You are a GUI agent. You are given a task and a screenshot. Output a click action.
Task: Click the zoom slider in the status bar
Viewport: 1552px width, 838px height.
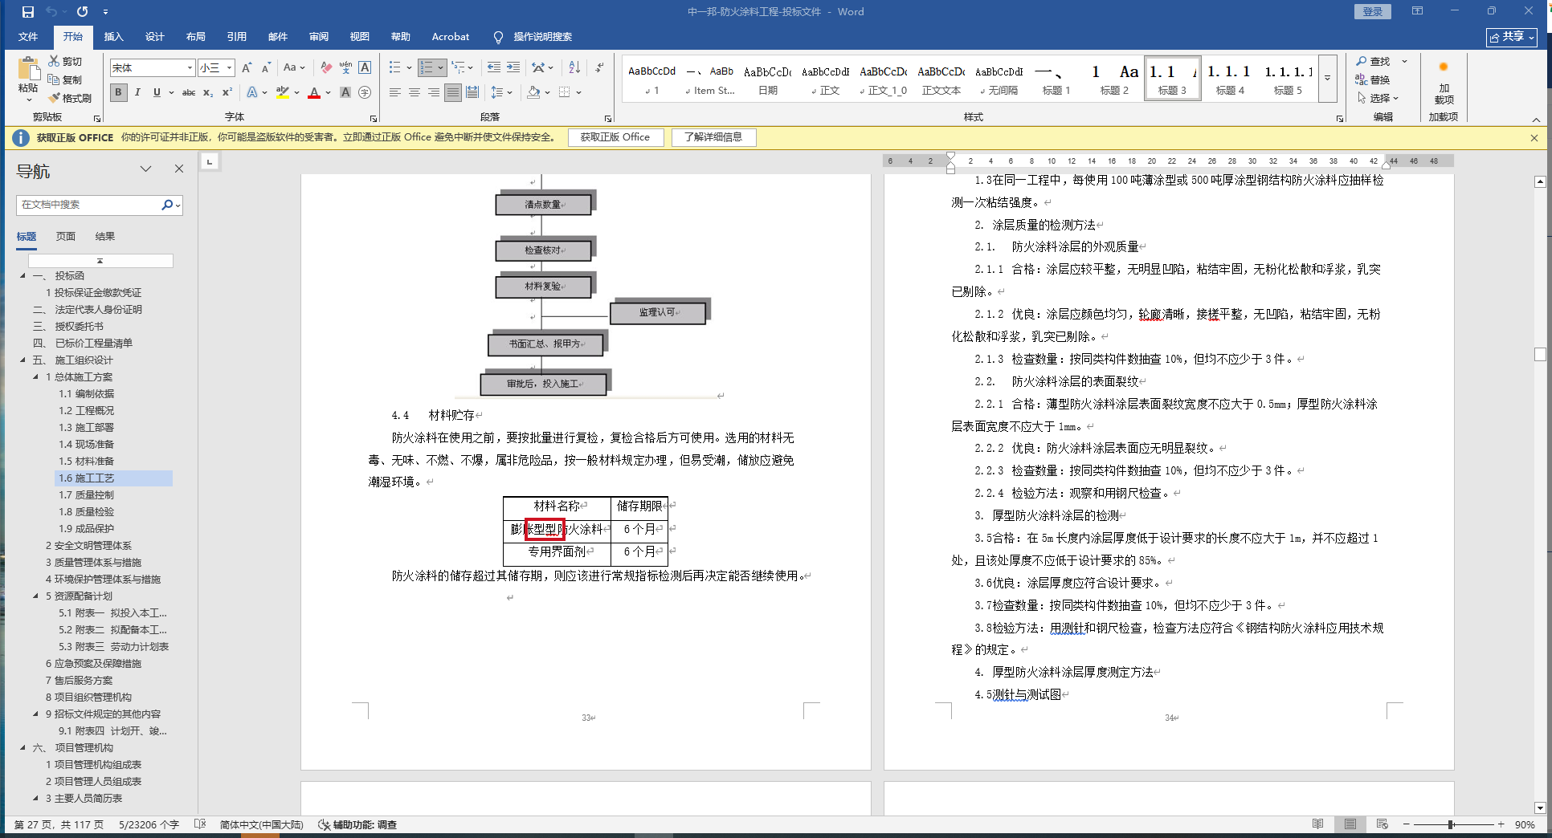click(1452, 824)
